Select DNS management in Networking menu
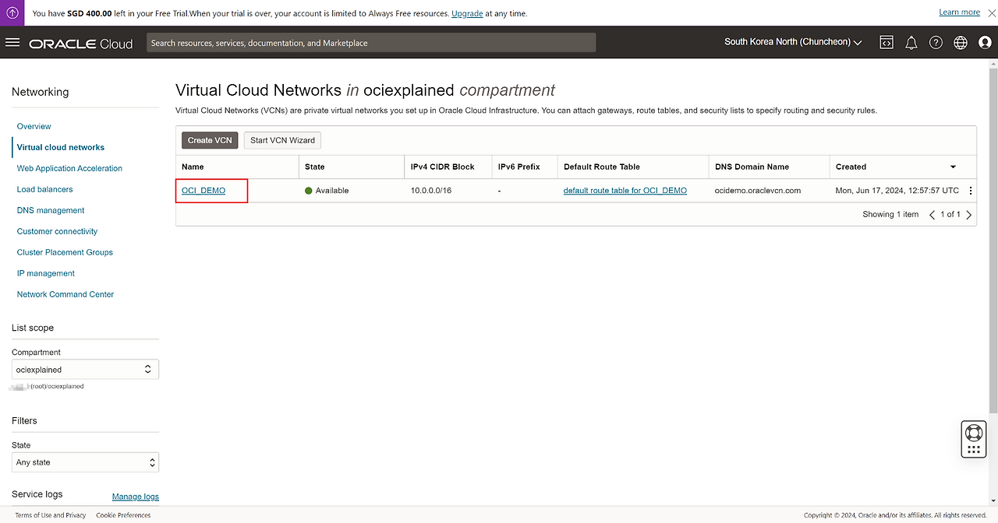This screenshot has width=998, height=523. click(51, 210)
